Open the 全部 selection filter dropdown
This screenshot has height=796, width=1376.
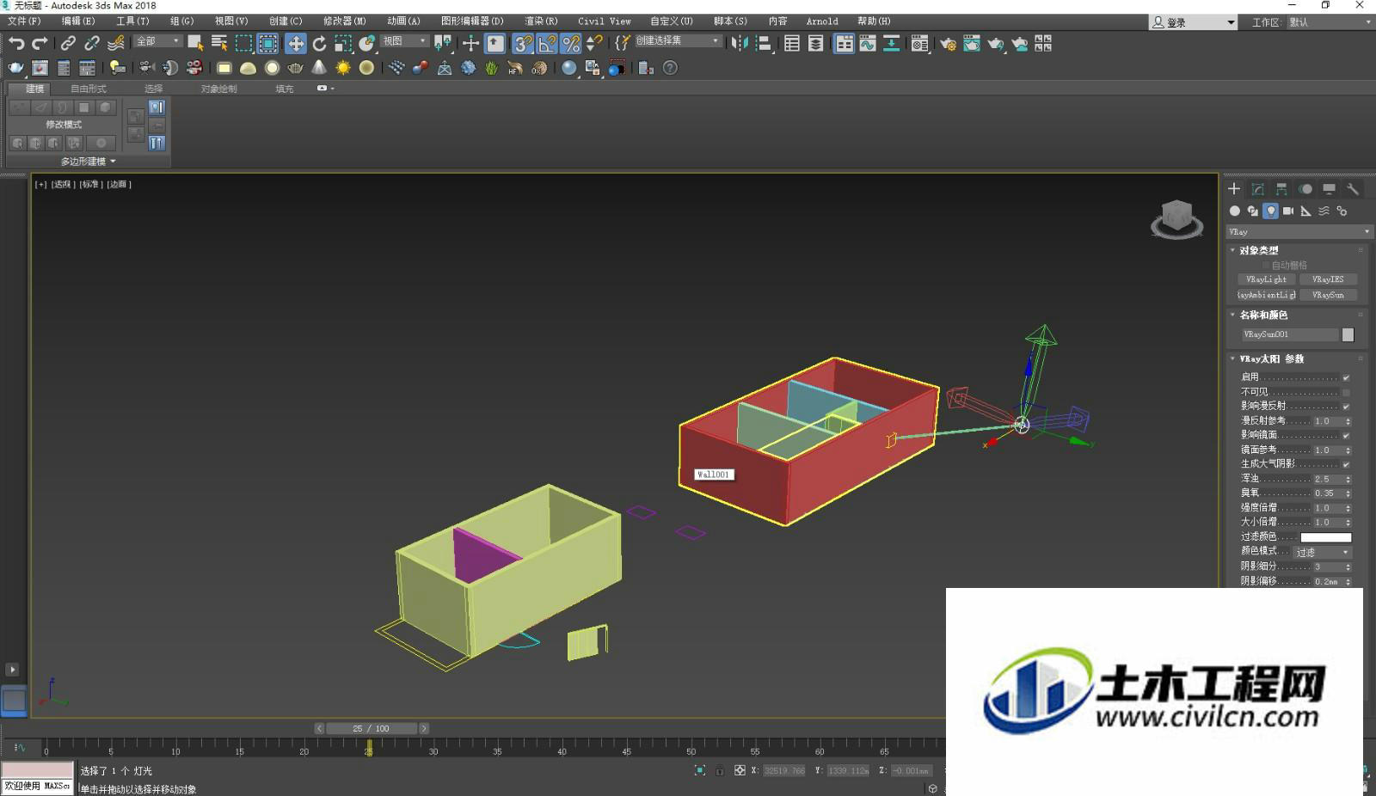tap(158, 41)
